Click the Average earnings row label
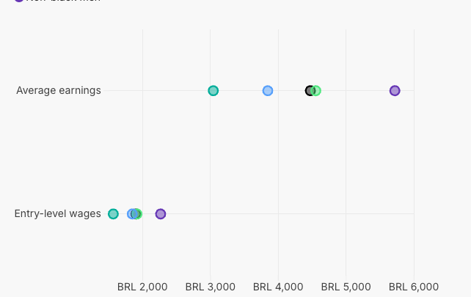Viewport: 471px width, 297px height. pos(59,91)
